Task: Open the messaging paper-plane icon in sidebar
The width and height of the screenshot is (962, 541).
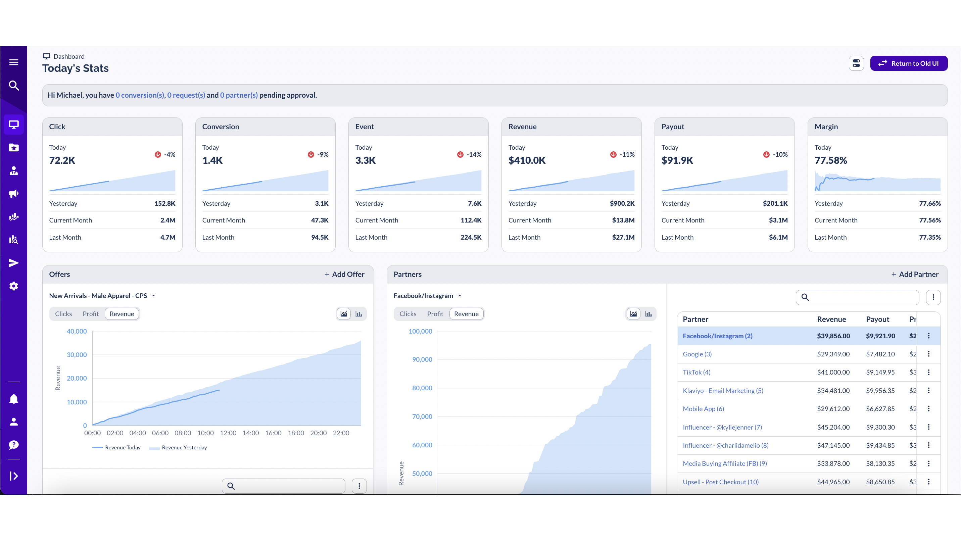Action: 13,263
